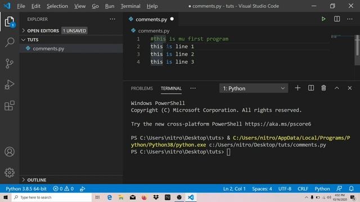Show more panel tabs ellipsis
The width and height of the screenshot is (360, 202).
click(193, 88)
